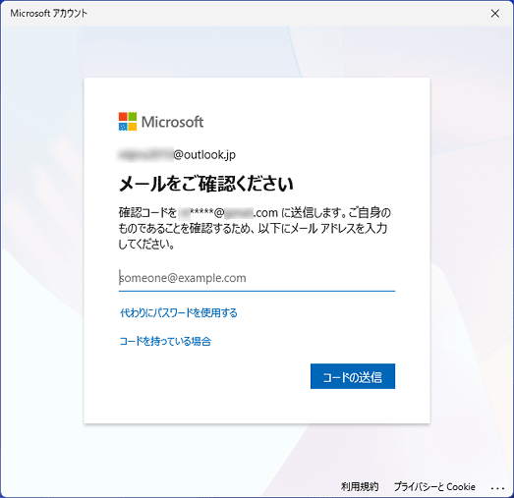Click the メールをご確認ください heading
The width and height of the screenshot is (514, 498).
[205, 184]
